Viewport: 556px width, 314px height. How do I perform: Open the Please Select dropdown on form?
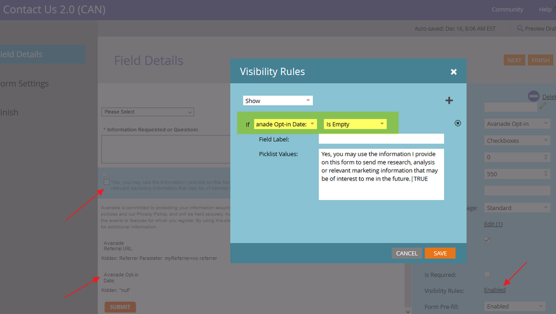click(148, 112)
